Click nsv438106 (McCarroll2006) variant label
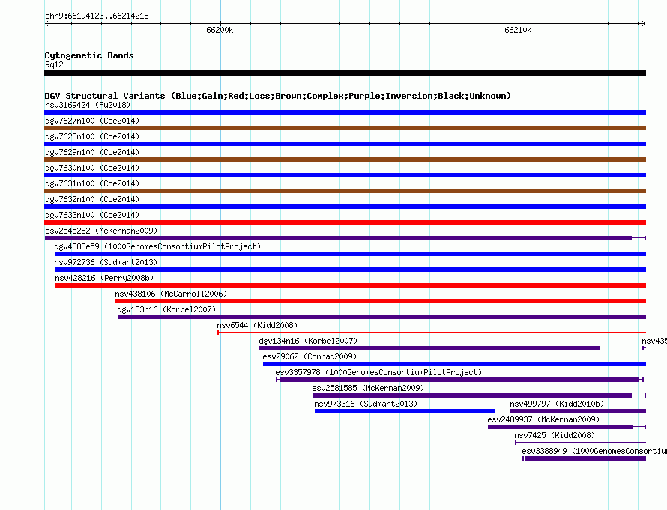 click(x=171, y=294)
